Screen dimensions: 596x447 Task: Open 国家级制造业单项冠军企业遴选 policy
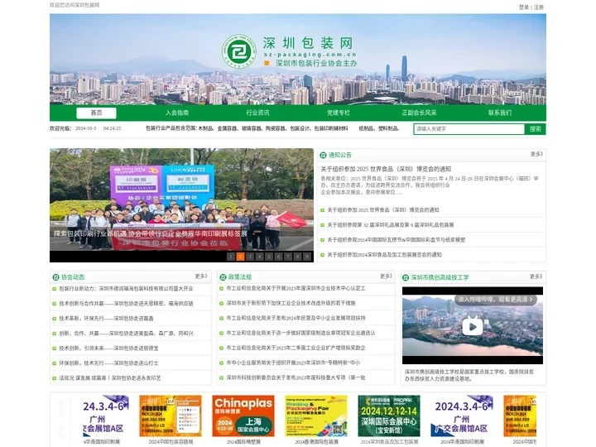(300, 333)
